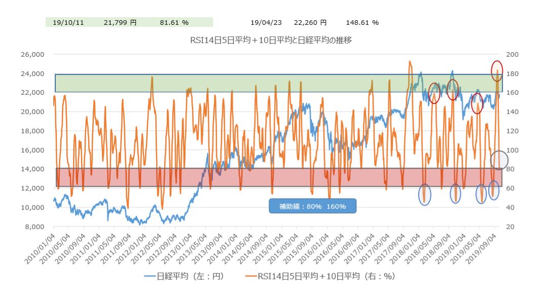550x290 pixels.
Task: Select the percentage 148.61 %
Action: click(x=362, y=22)
